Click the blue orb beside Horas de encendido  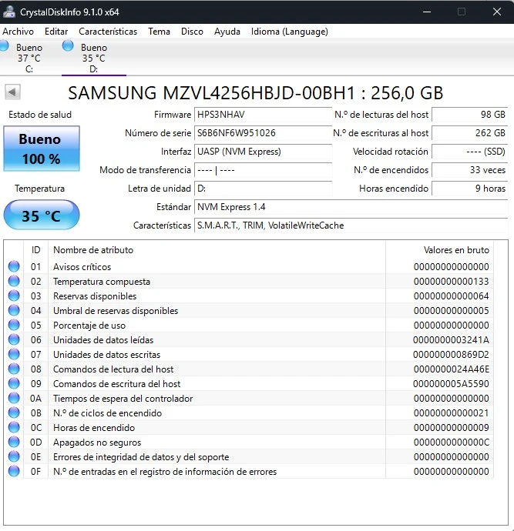point(14,428)
